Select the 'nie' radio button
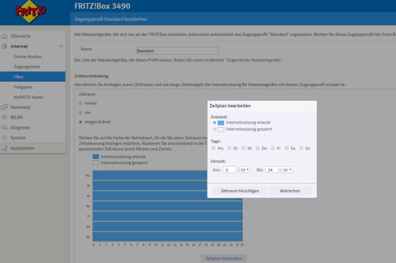 coord(80,112)
